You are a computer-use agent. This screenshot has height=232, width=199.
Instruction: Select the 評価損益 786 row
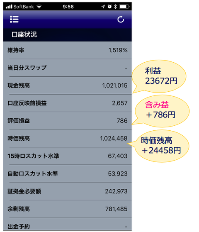[68, 121]
